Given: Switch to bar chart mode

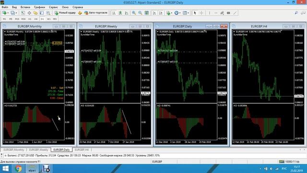Looking at the screenshot, I should (114, 13).
